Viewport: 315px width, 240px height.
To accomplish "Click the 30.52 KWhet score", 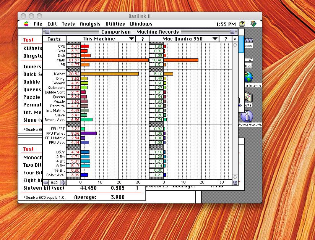I will (x=73, y=74).
